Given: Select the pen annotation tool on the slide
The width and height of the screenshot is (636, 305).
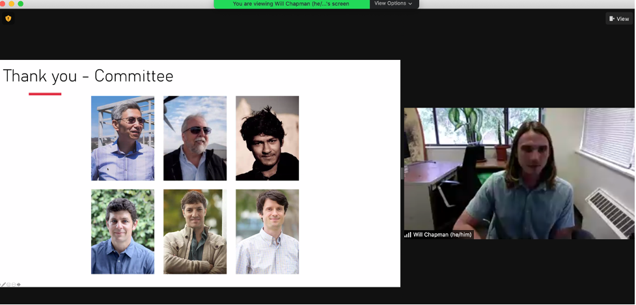Looking at the screenshot, I should click(4, 284).
